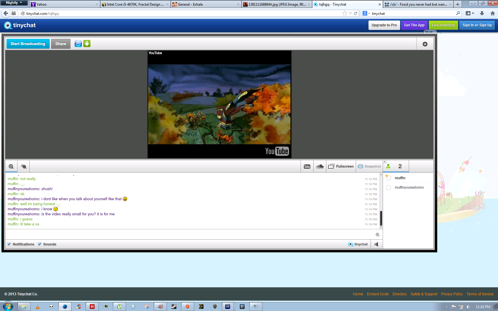Image resolution: width=498 pixels, height=311 pixels.
Task: Click the blue iOS app icon
Action: (x=78, y=44)
